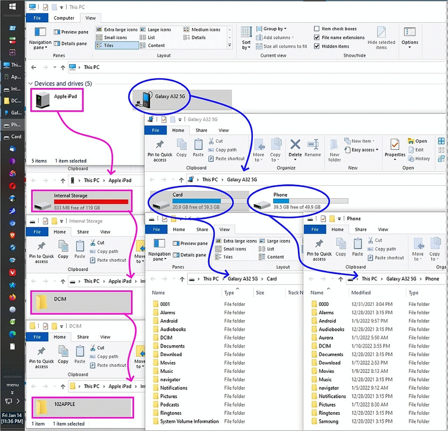
Task: Click Properties in Galaxy A32 5G ribbon
Action: tap(395, 150)
